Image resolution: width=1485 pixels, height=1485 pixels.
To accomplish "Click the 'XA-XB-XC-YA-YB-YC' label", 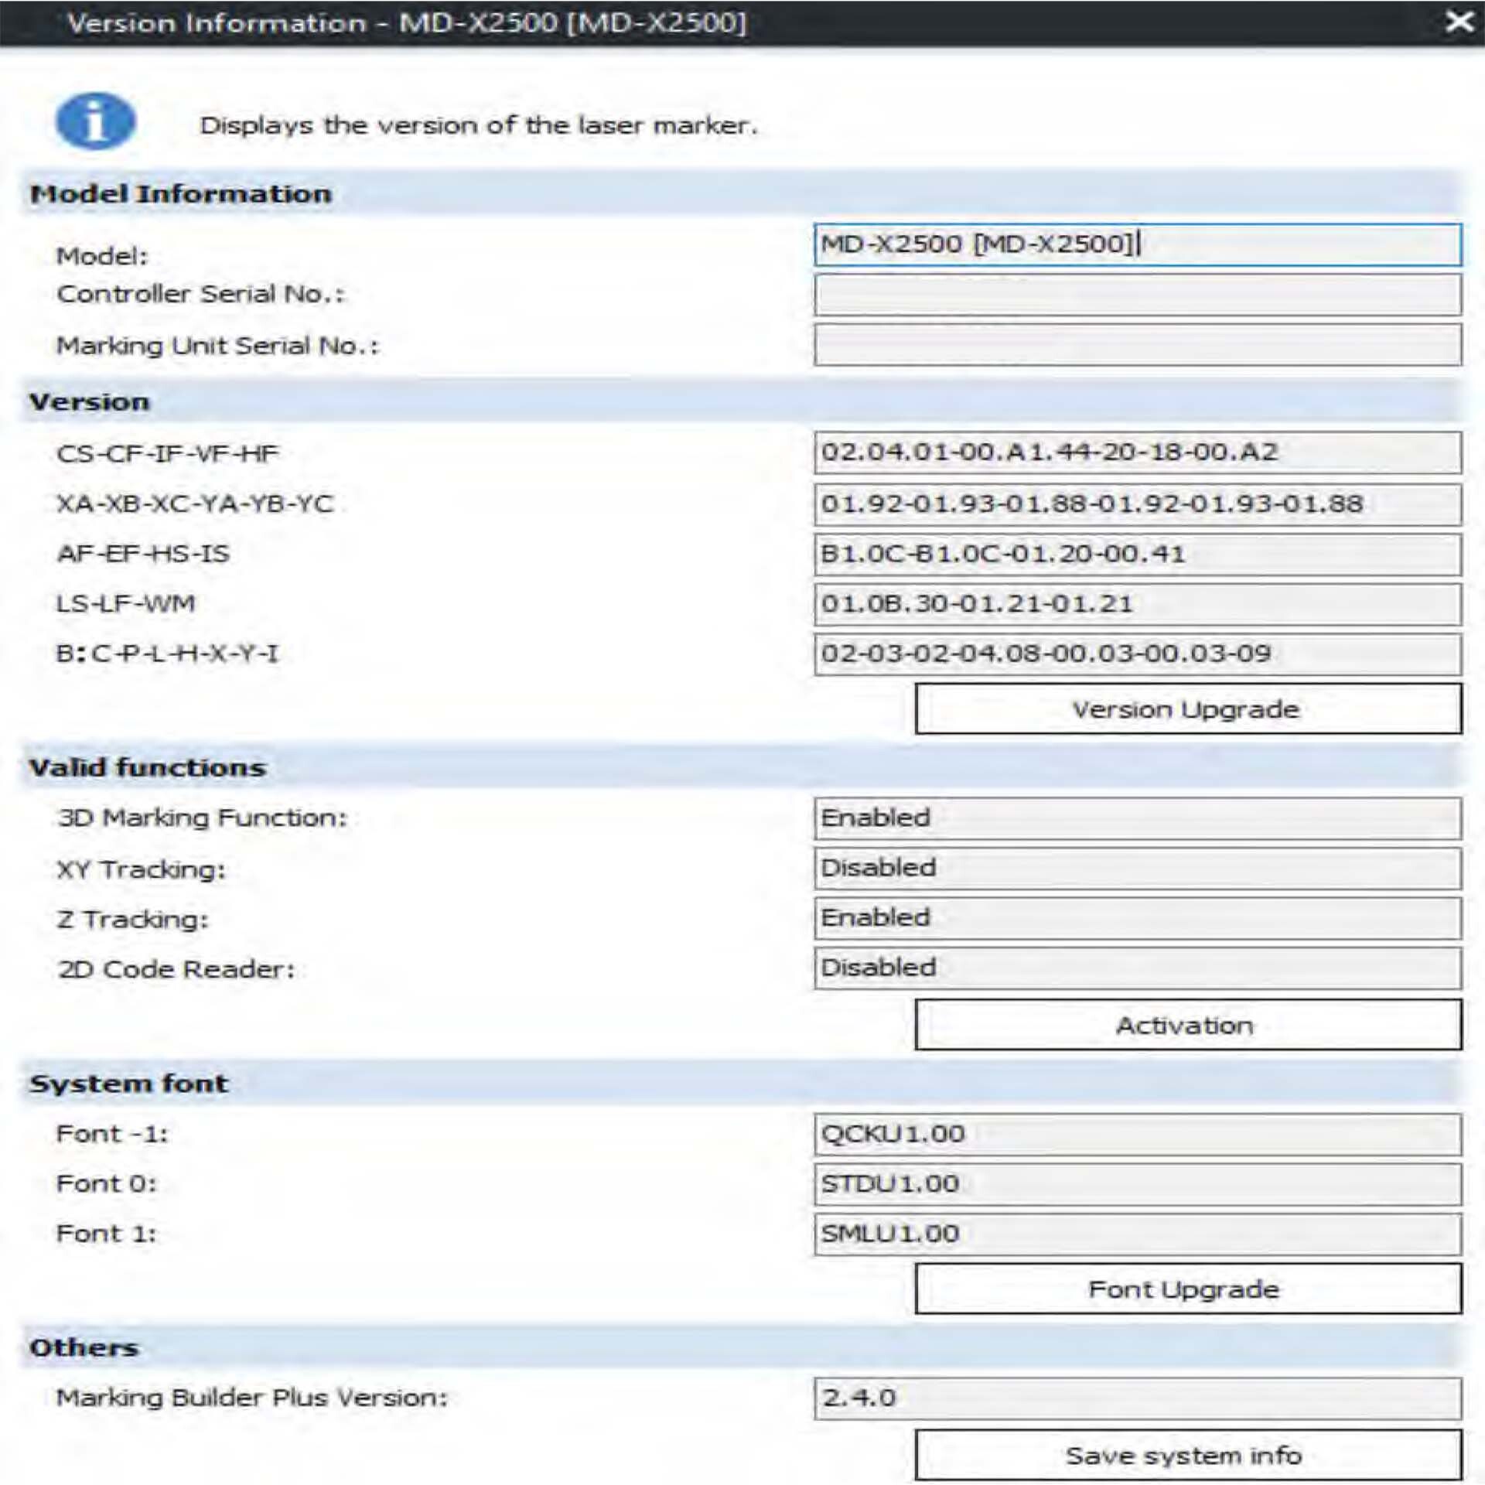I will pyautogui.click(x=195, y=504).
